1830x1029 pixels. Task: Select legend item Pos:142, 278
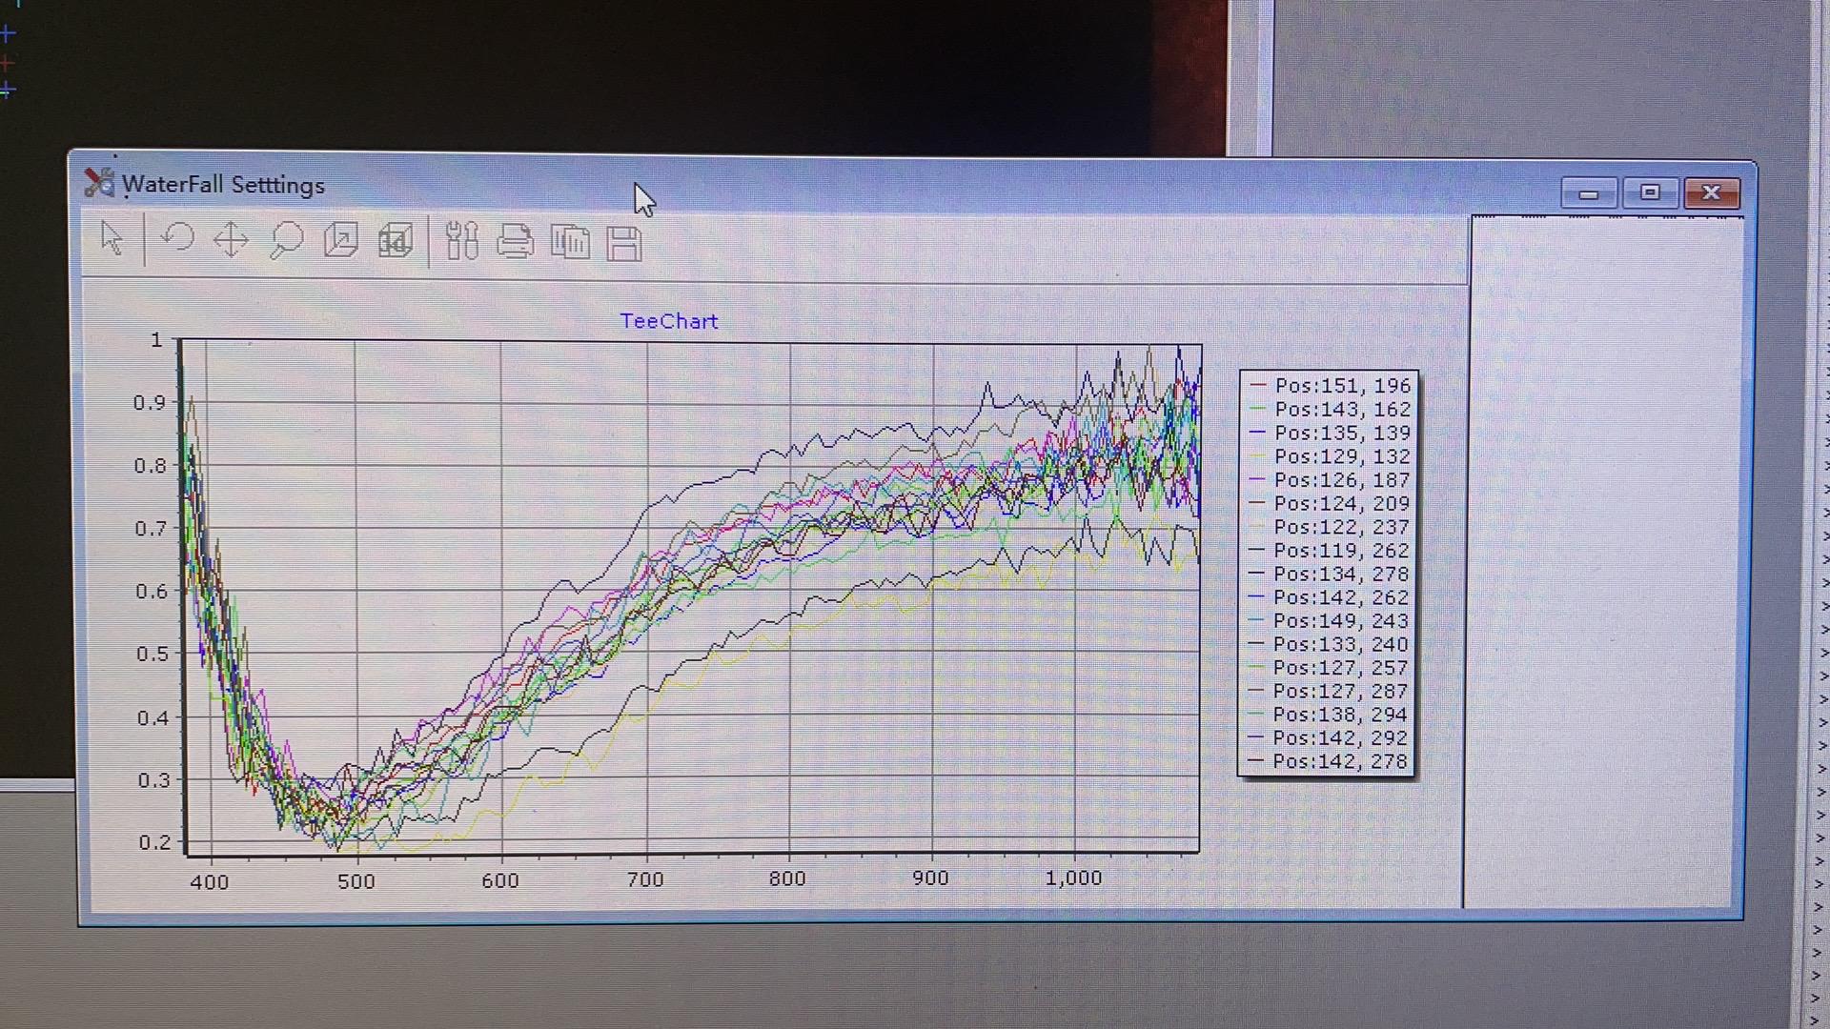tap(1339, 761)
